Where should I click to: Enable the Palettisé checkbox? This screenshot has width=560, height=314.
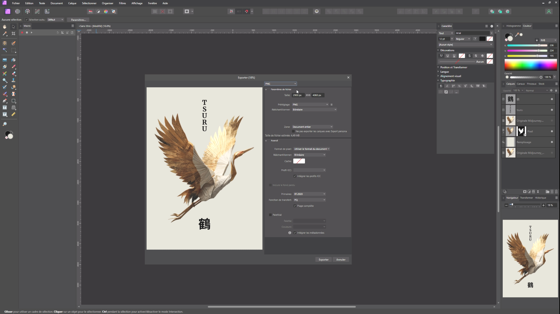270,215
